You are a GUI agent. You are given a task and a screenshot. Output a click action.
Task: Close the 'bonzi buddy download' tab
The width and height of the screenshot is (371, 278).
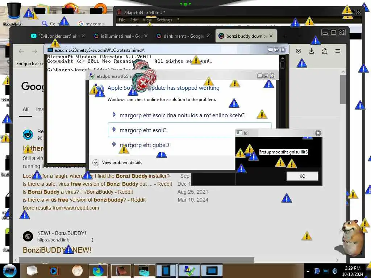(x=271, y=36)
